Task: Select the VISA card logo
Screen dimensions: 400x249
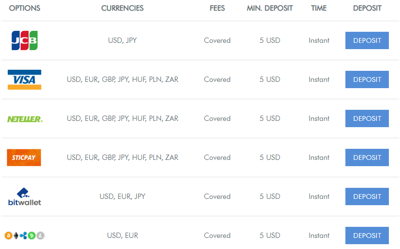Action: click(x=25, y=79)
